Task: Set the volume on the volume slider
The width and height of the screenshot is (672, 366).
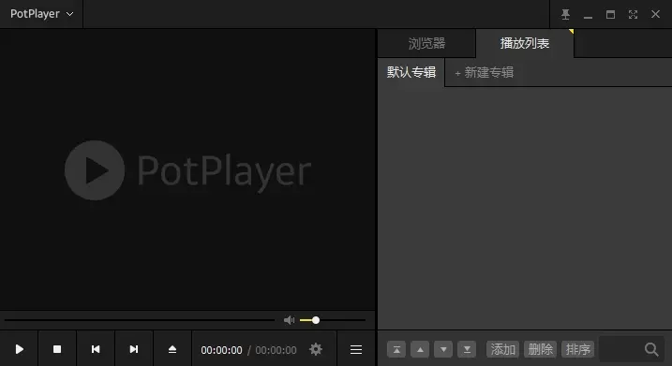Action: point(333,320)
